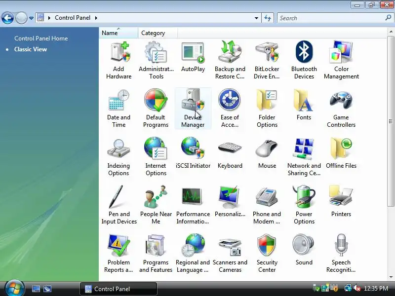Viewport: 395px width, 296px height.
Task: Click the vertical scrollbar up arrow
Action: pyautogui.click(x=391, y=32)
